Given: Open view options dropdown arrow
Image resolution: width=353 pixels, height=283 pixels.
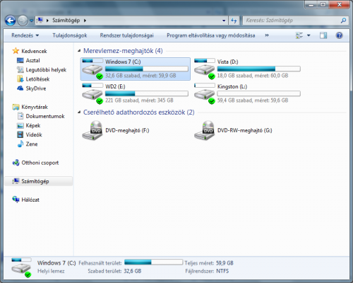Looking at the screenshot, I should point(309,35).
